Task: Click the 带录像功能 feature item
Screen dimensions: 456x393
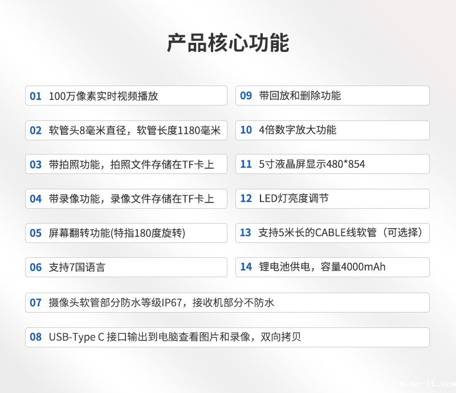Action: click(126, 198)
